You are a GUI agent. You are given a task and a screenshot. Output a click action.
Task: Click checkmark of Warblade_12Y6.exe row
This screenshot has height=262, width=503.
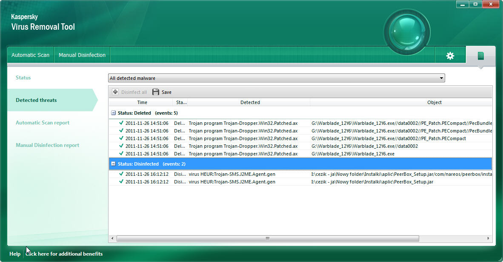point(121,154)
